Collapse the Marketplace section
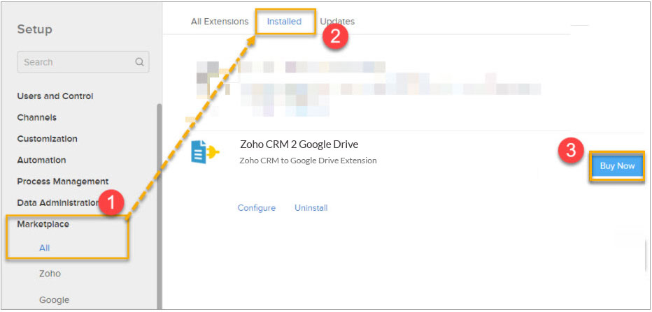 43,225
